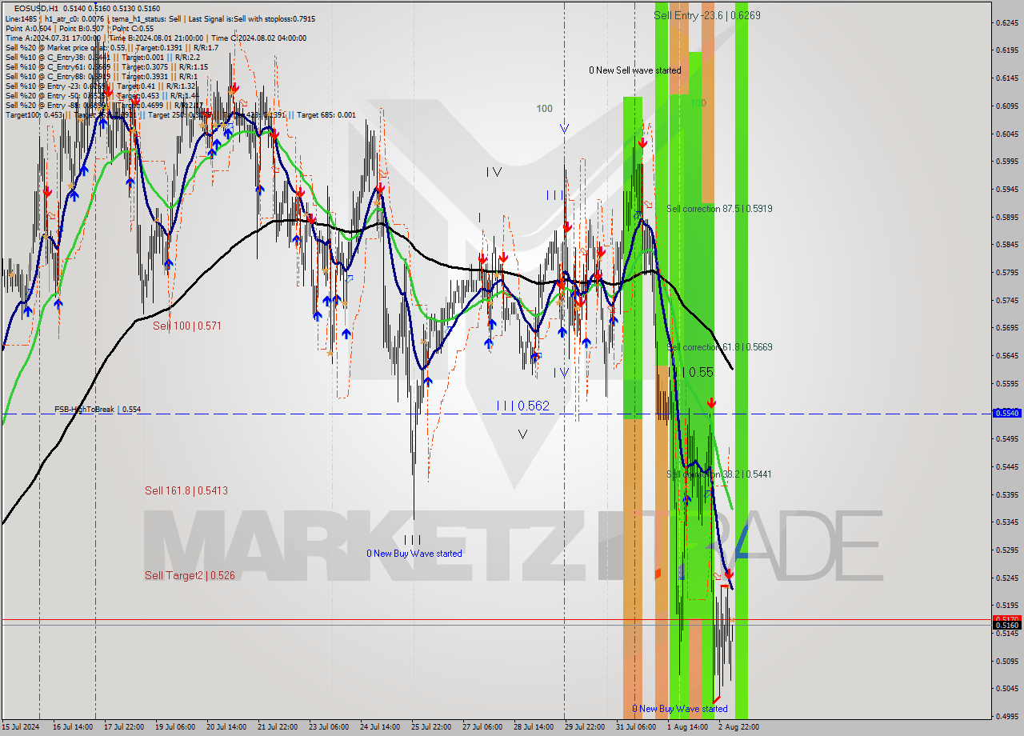Screen dimensions: 1024x736
Task: Click the 'Sell Target2 | 0.526' label
Action: point(190,575)
